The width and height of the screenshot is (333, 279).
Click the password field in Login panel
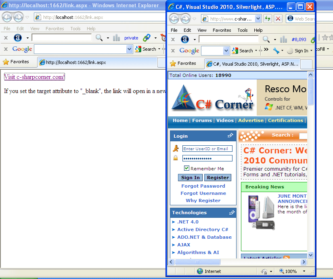click(x=207, y=158)
